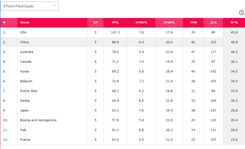Click the # rank column header
Image resolution: width=245 pixels, height=149 pixels.
[5, 23]
